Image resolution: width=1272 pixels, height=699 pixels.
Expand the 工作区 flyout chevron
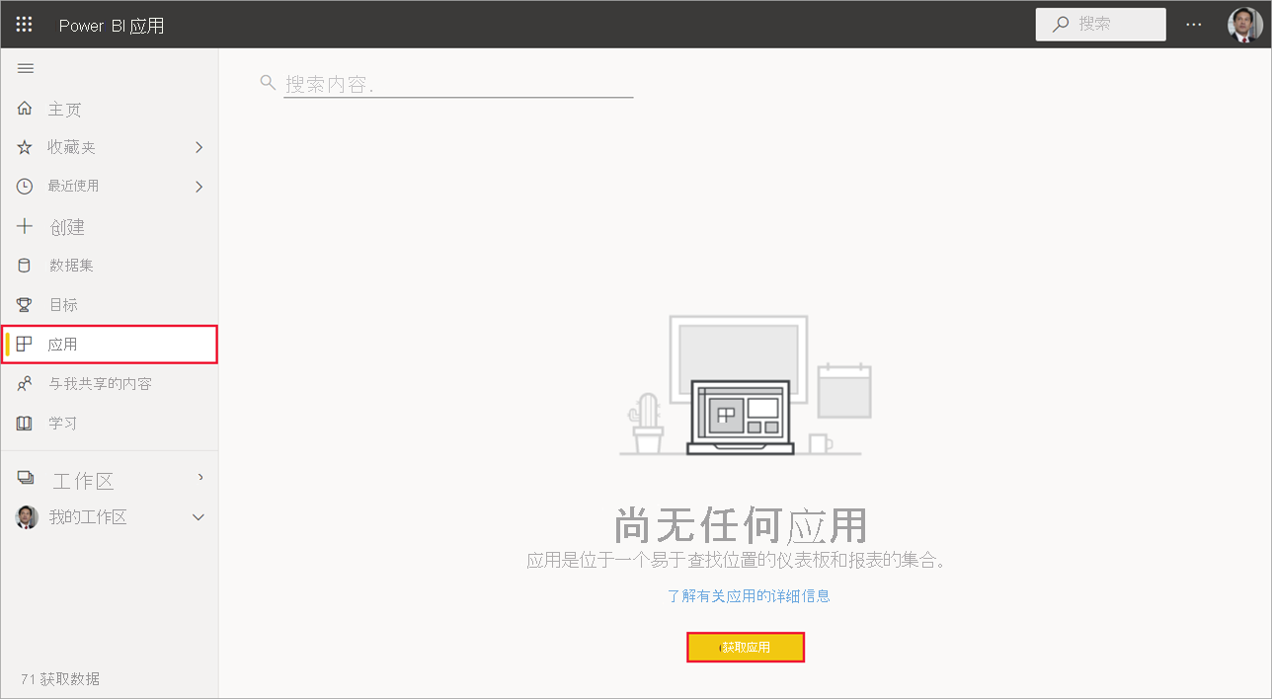(200, 477)
